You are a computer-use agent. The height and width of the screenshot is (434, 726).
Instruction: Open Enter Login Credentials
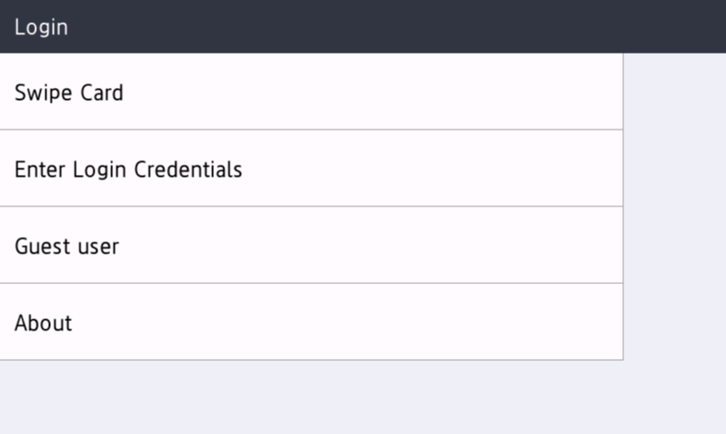pos(311,168)
